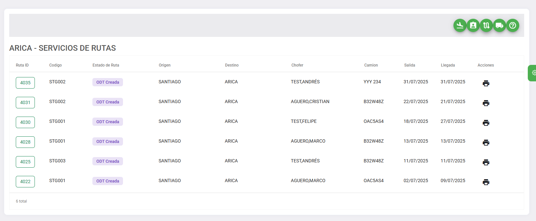This screenshot has height=221, width=536.
Task: Click ODT Creada badge for route 4025
Action: (x=108, y=161)
